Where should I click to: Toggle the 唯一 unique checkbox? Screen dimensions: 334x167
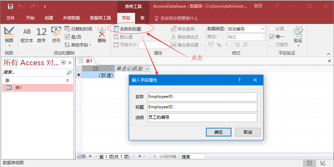tap(272, 37)
